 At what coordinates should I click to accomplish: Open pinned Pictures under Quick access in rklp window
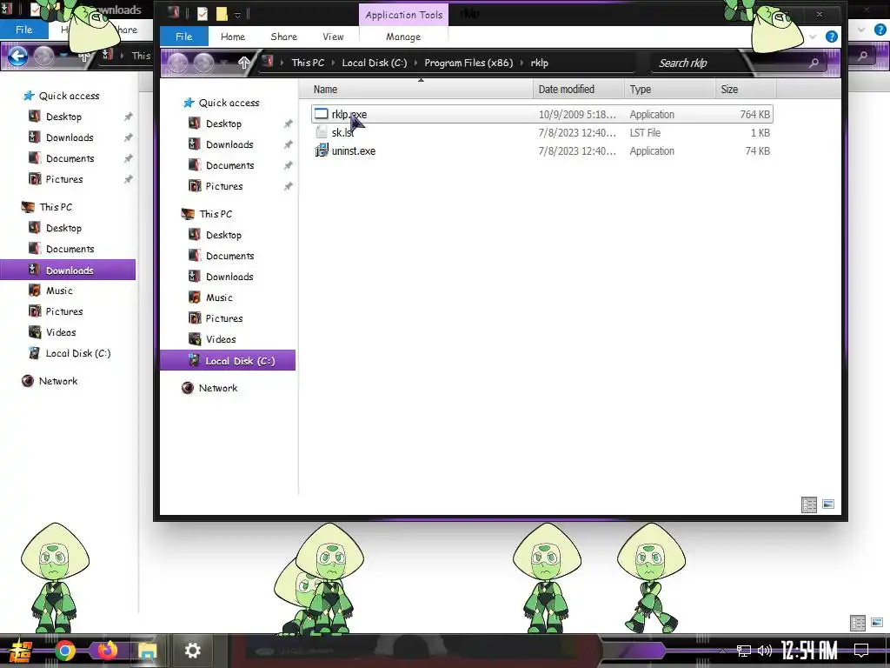tap(224, 186)
